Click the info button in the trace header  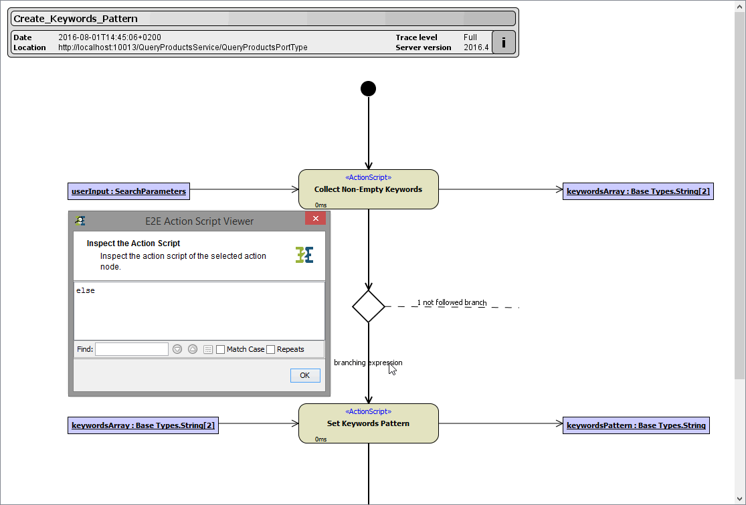tap(503, 42)
